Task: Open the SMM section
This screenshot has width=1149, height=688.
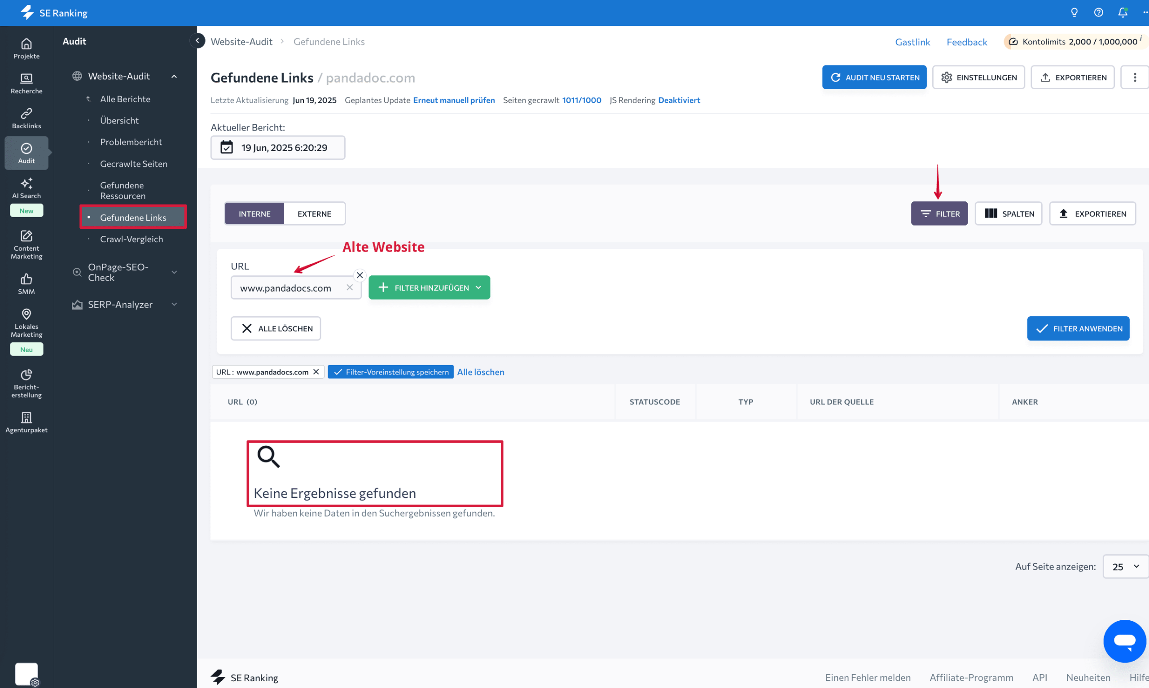Action: [x=26, y=284]
